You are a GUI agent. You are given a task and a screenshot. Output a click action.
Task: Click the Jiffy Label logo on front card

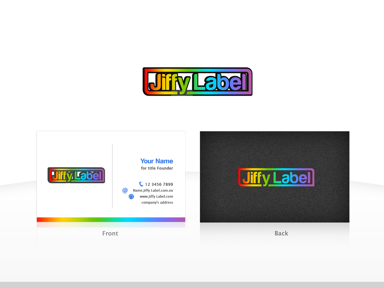pyautogui.click(x=76, y=175)
